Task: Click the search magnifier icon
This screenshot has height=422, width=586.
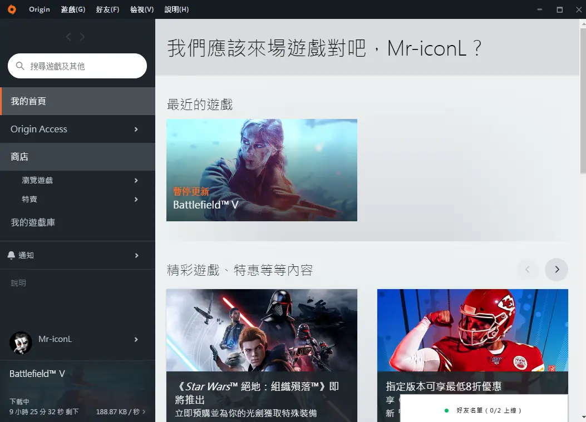Action: pyautogui.click(x=20, y=66)
